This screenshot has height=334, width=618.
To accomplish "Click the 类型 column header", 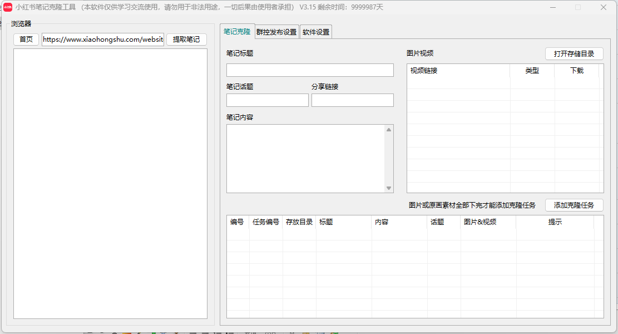I will tap(532, 71).
